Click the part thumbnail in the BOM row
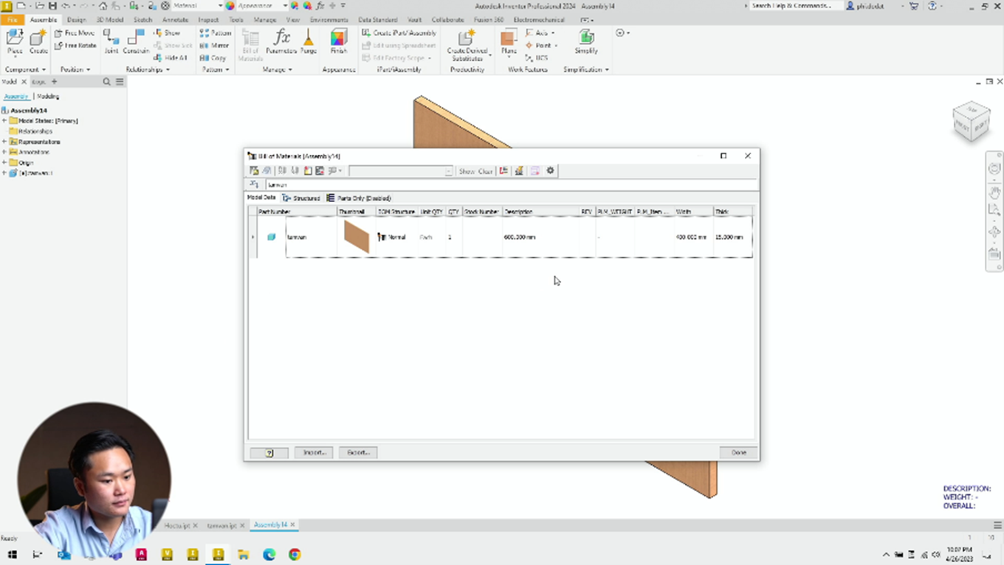The image size is (1004, 565). [356, 237]
